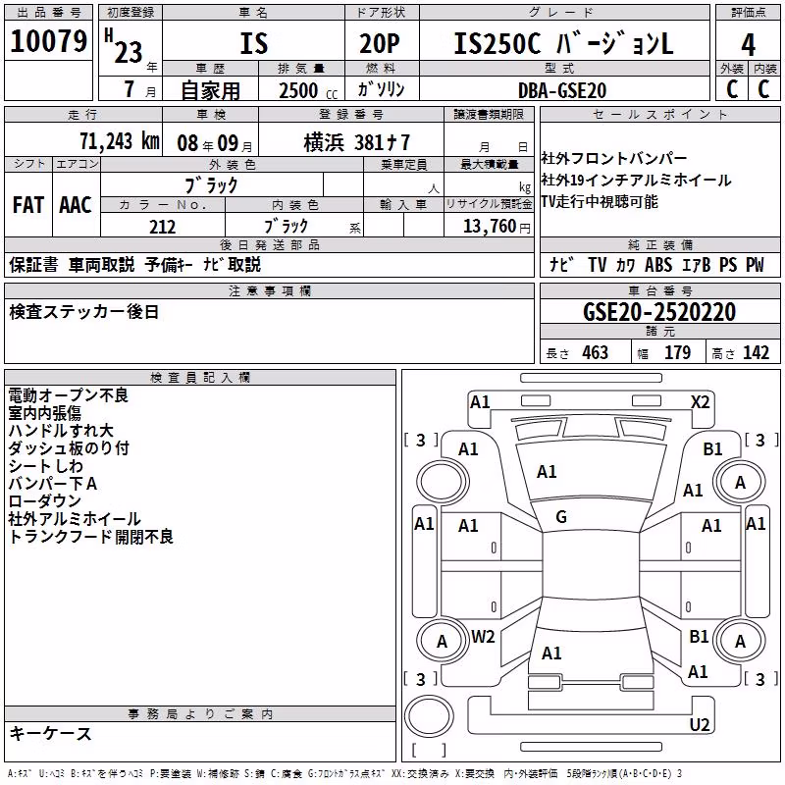The width and height of the screenshot is (785, 785).
Task: Click the lot number 10079
Action: (x=48, y=41)
